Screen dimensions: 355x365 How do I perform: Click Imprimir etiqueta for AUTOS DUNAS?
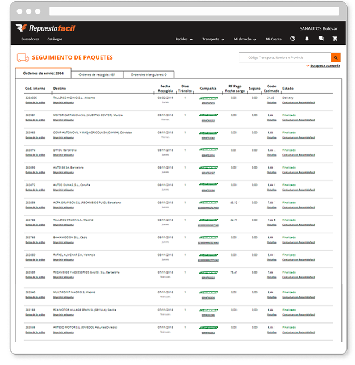(x=64, y=190)
